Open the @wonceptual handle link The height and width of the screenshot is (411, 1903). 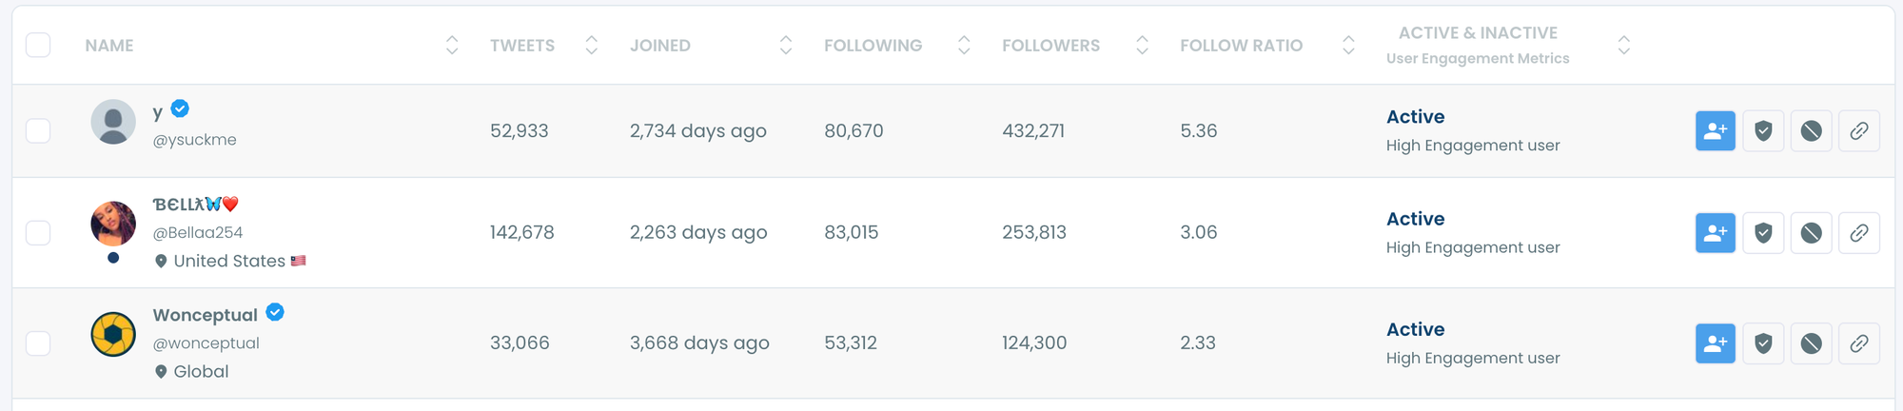[x=206, y=343]
